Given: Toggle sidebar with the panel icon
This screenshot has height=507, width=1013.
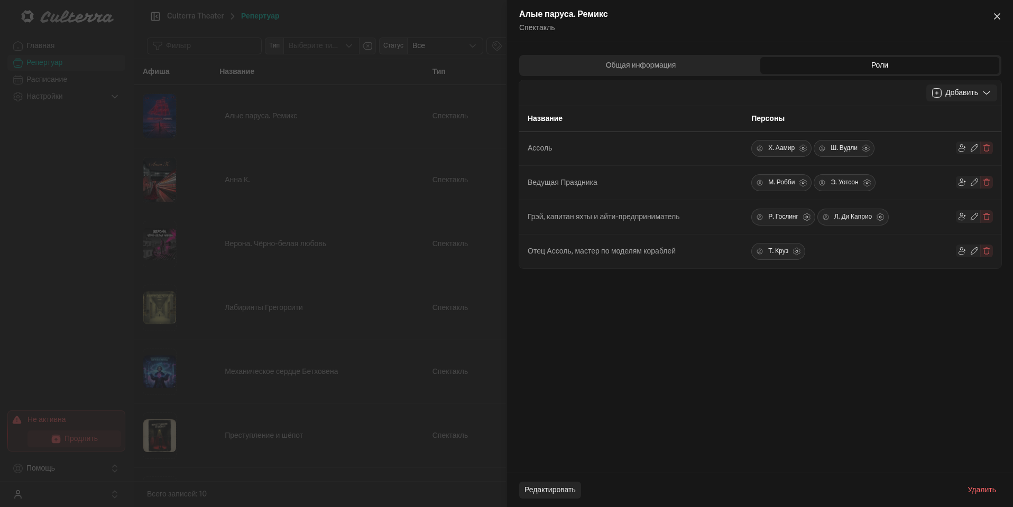Looking at the screenshot, I should coord(155,16).
